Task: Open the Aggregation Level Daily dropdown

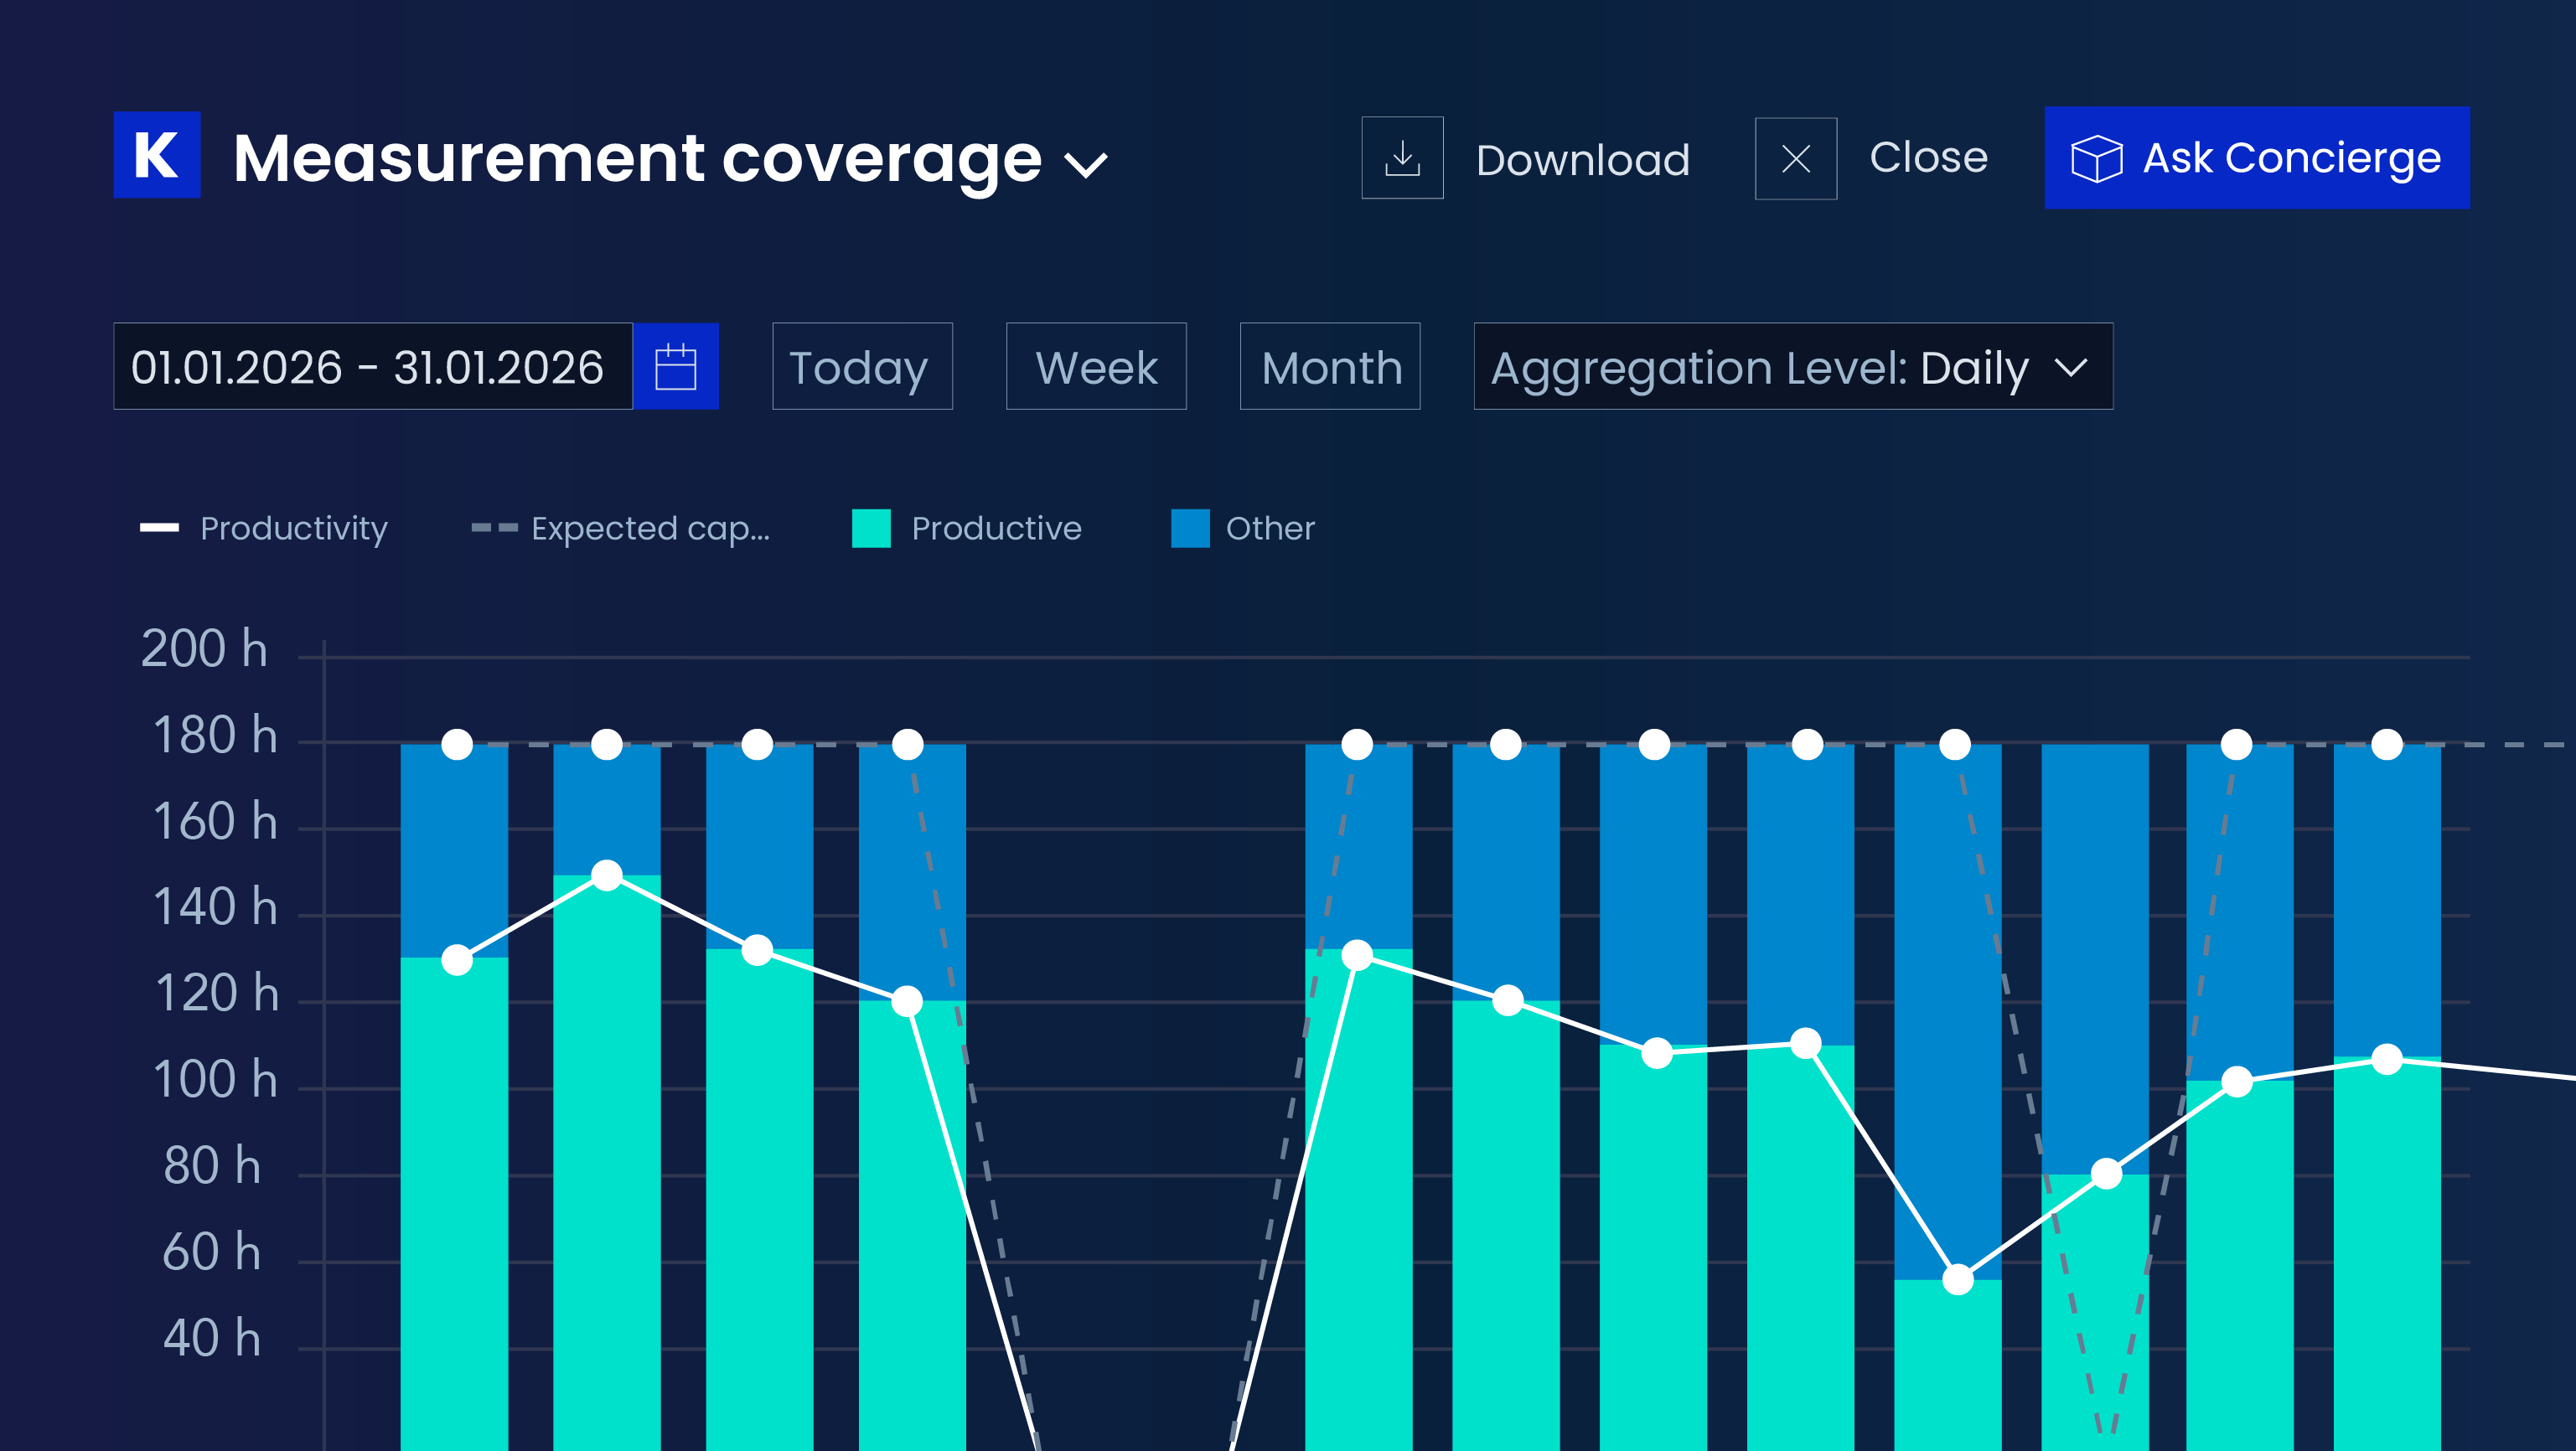Action: pyautogui.click(x=1793, y=366)
